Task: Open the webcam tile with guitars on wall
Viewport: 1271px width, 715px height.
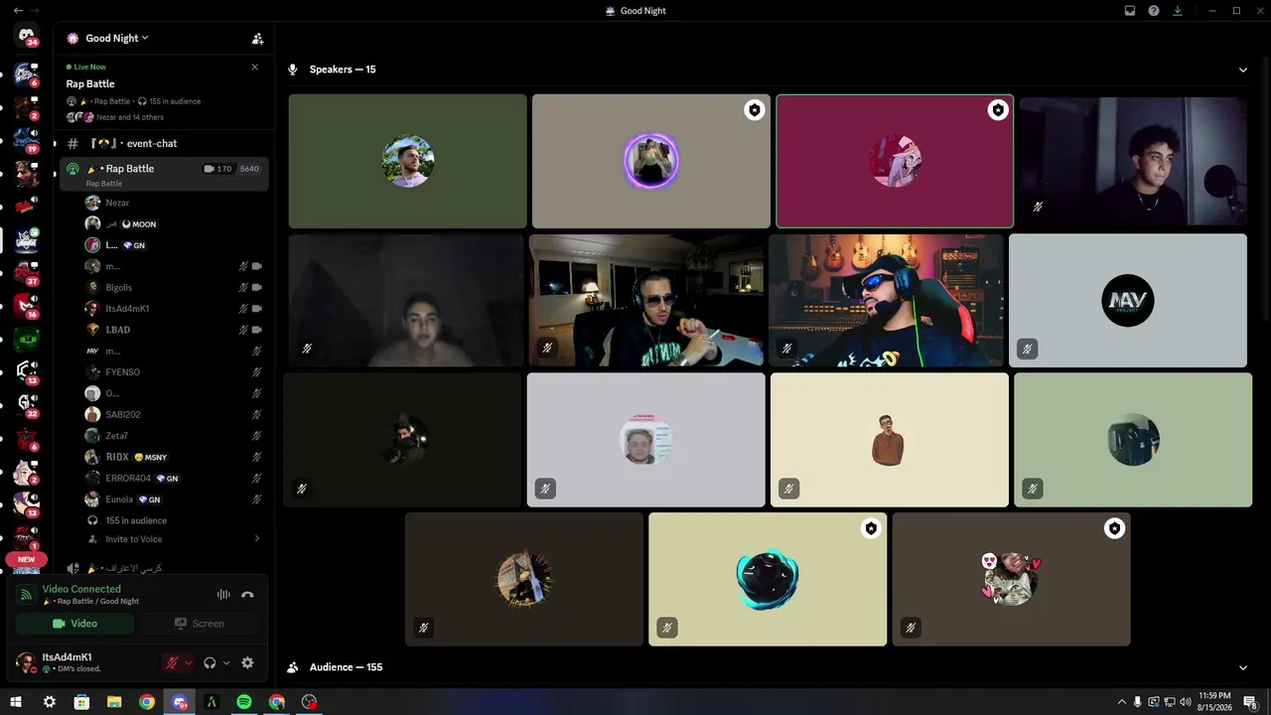Action: coord(888,301)
